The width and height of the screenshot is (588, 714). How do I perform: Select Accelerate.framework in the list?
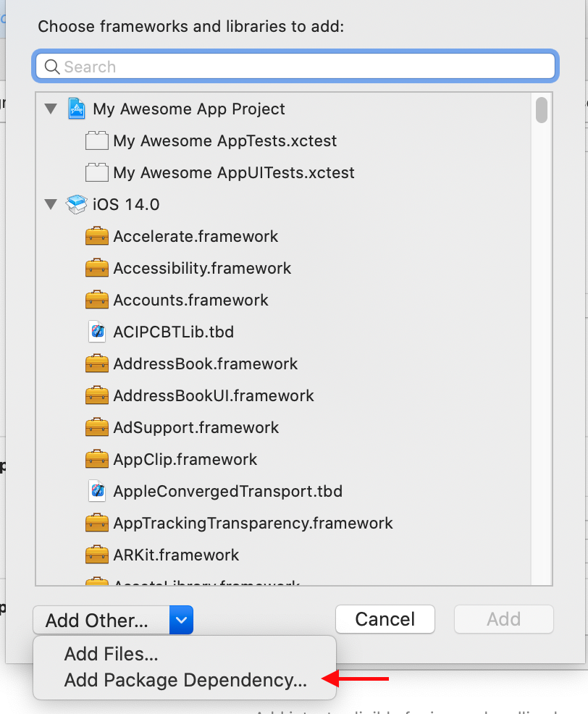pos(283,236)
